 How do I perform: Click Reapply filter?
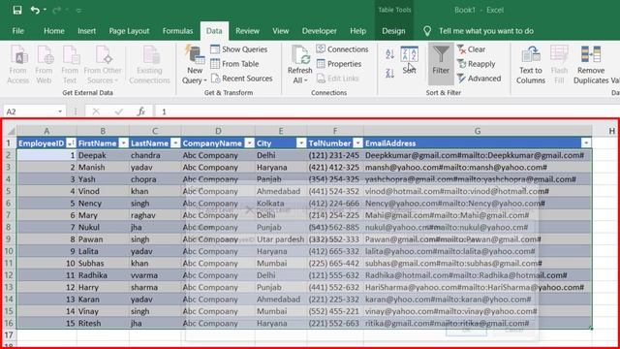[476, 64]
